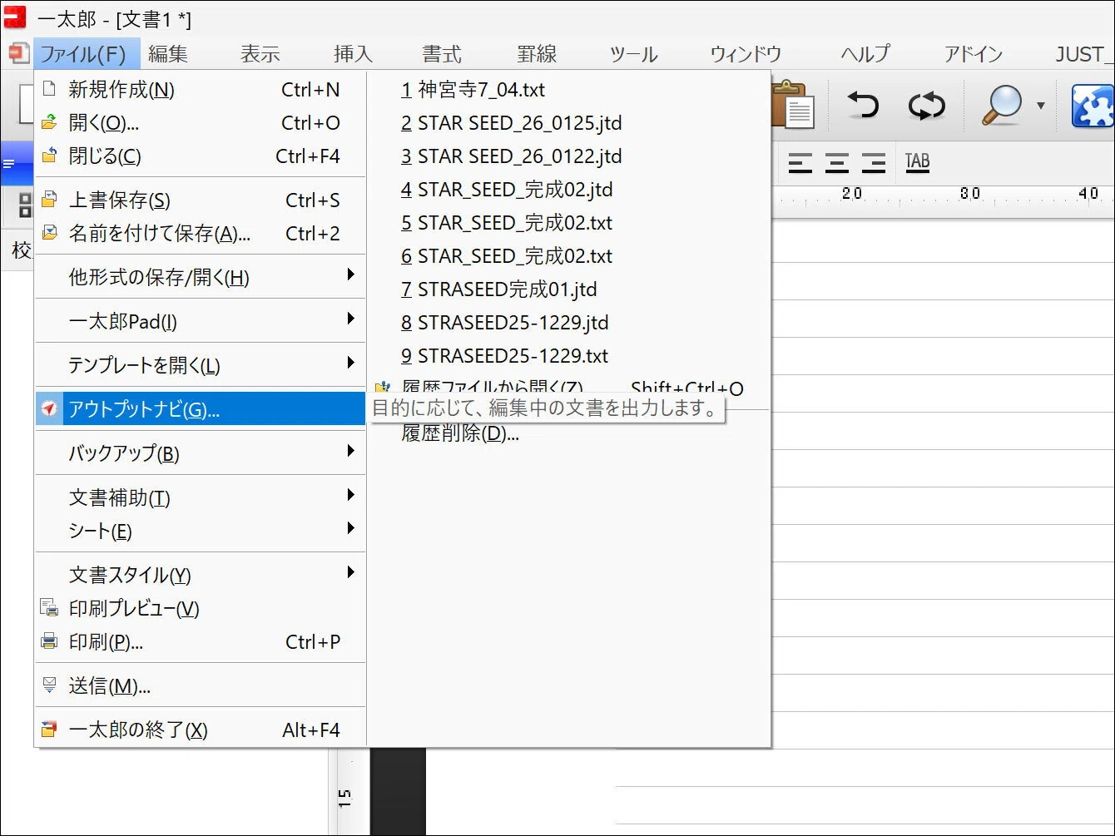This screenshot has width=1115, height=836.
Task: Click the blue puzzle piece add-in icon
Action: (1093, 106)
